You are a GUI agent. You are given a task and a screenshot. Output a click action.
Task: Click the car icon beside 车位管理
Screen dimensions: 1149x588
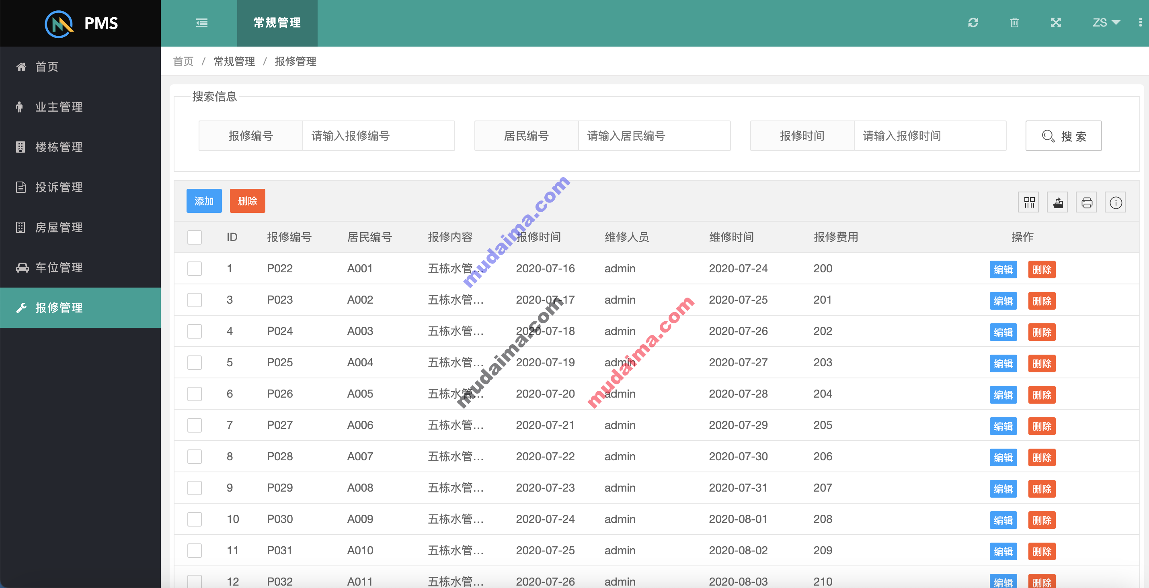[x=22, y=267]
